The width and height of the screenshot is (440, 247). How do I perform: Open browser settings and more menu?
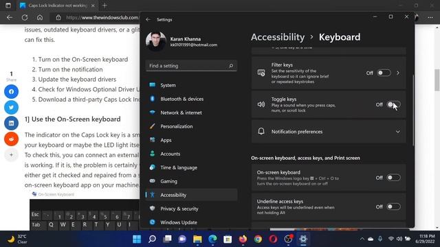pos(430,17)
